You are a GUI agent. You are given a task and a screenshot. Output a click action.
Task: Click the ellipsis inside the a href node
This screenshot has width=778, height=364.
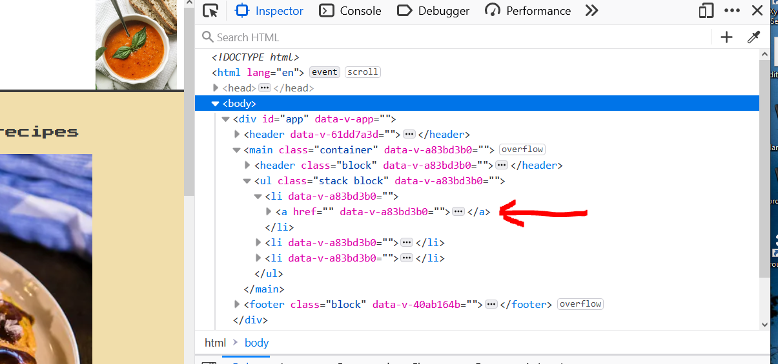pos(458,211)
